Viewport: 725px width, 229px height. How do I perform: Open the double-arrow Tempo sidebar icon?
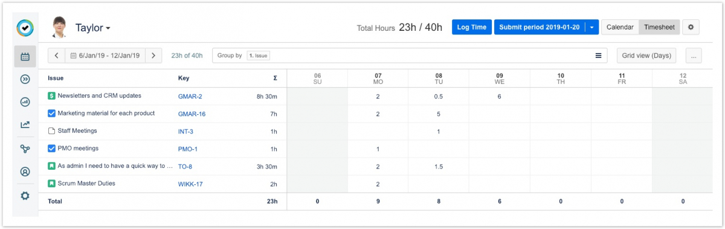point(25,79)
